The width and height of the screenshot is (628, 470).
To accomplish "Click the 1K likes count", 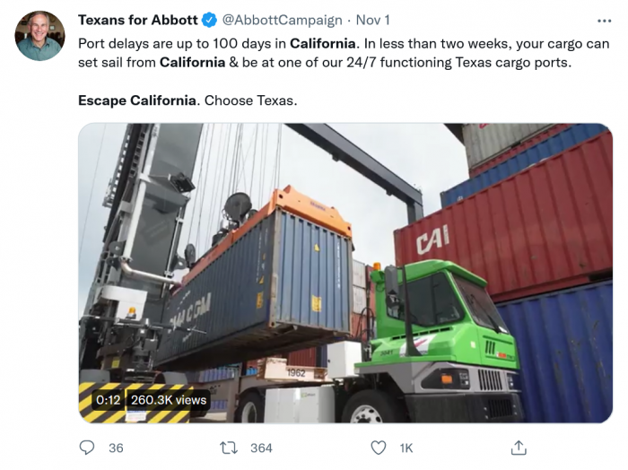I will pos(406,448).
